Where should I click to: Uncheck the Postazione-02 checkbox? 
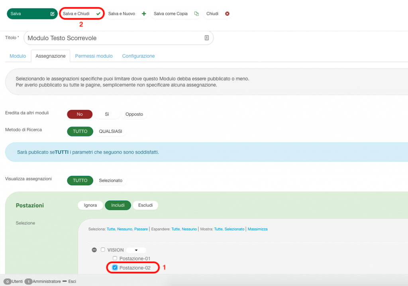coord(115,268)
